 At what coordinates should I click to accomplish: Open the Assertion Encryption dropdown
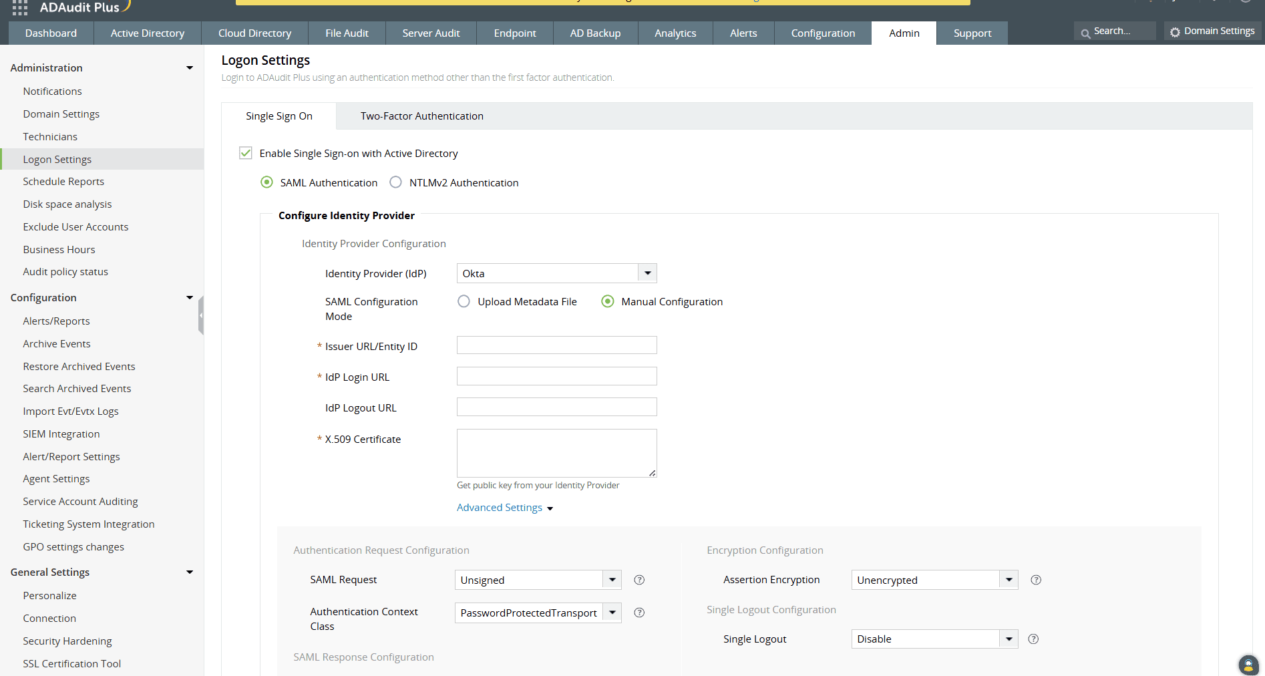coord(1009,580)
